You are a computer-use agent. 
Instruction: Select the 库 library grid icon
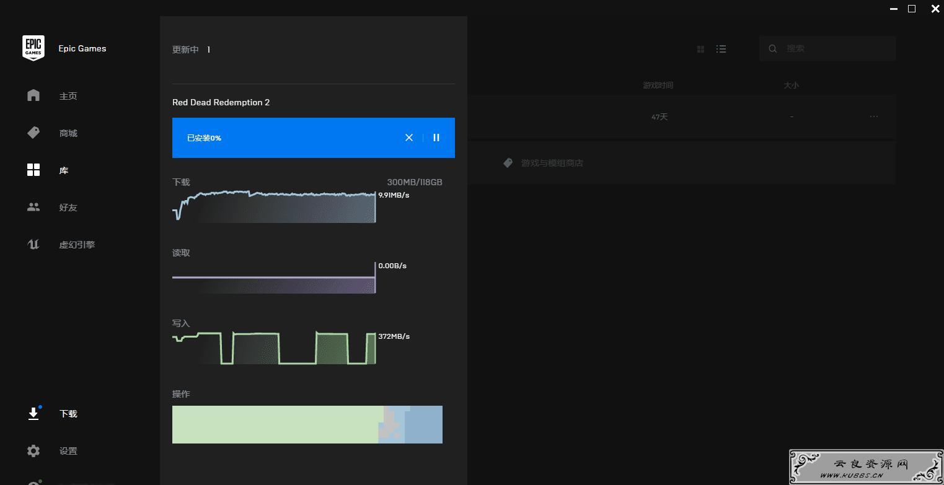33,170
